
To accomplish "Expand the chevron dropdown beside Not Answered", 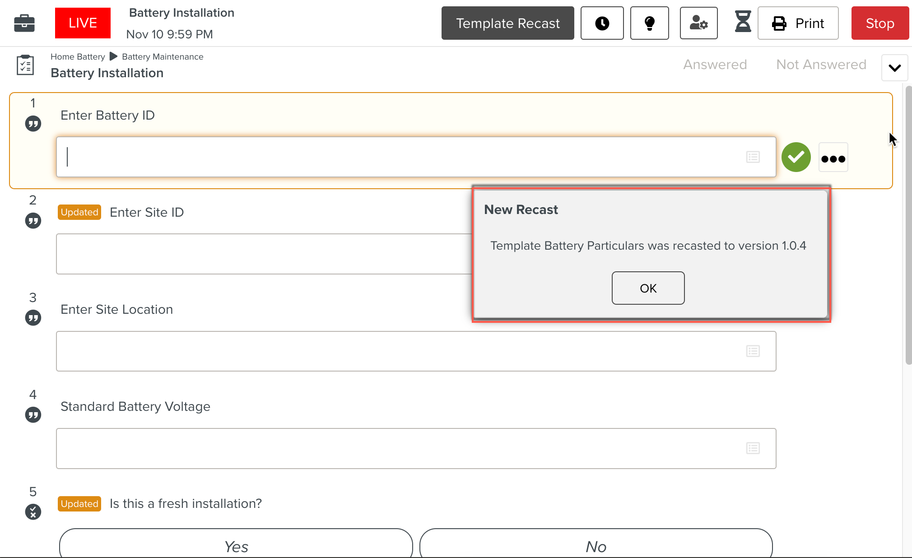I will [x=894, y=68].
